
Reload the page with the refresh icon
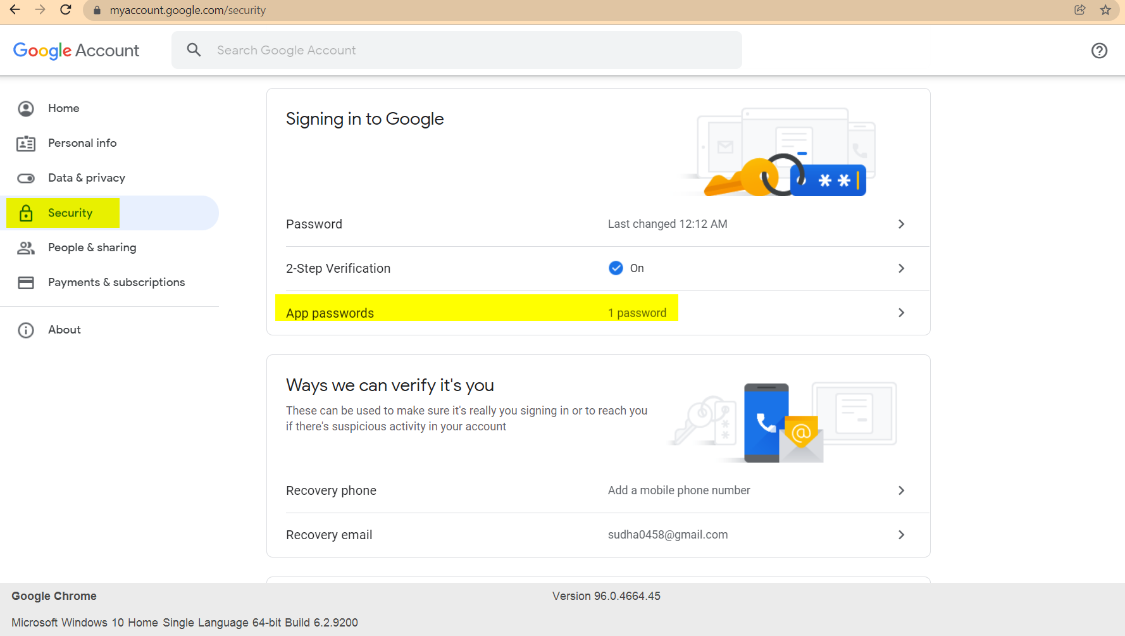click(65, 9)
